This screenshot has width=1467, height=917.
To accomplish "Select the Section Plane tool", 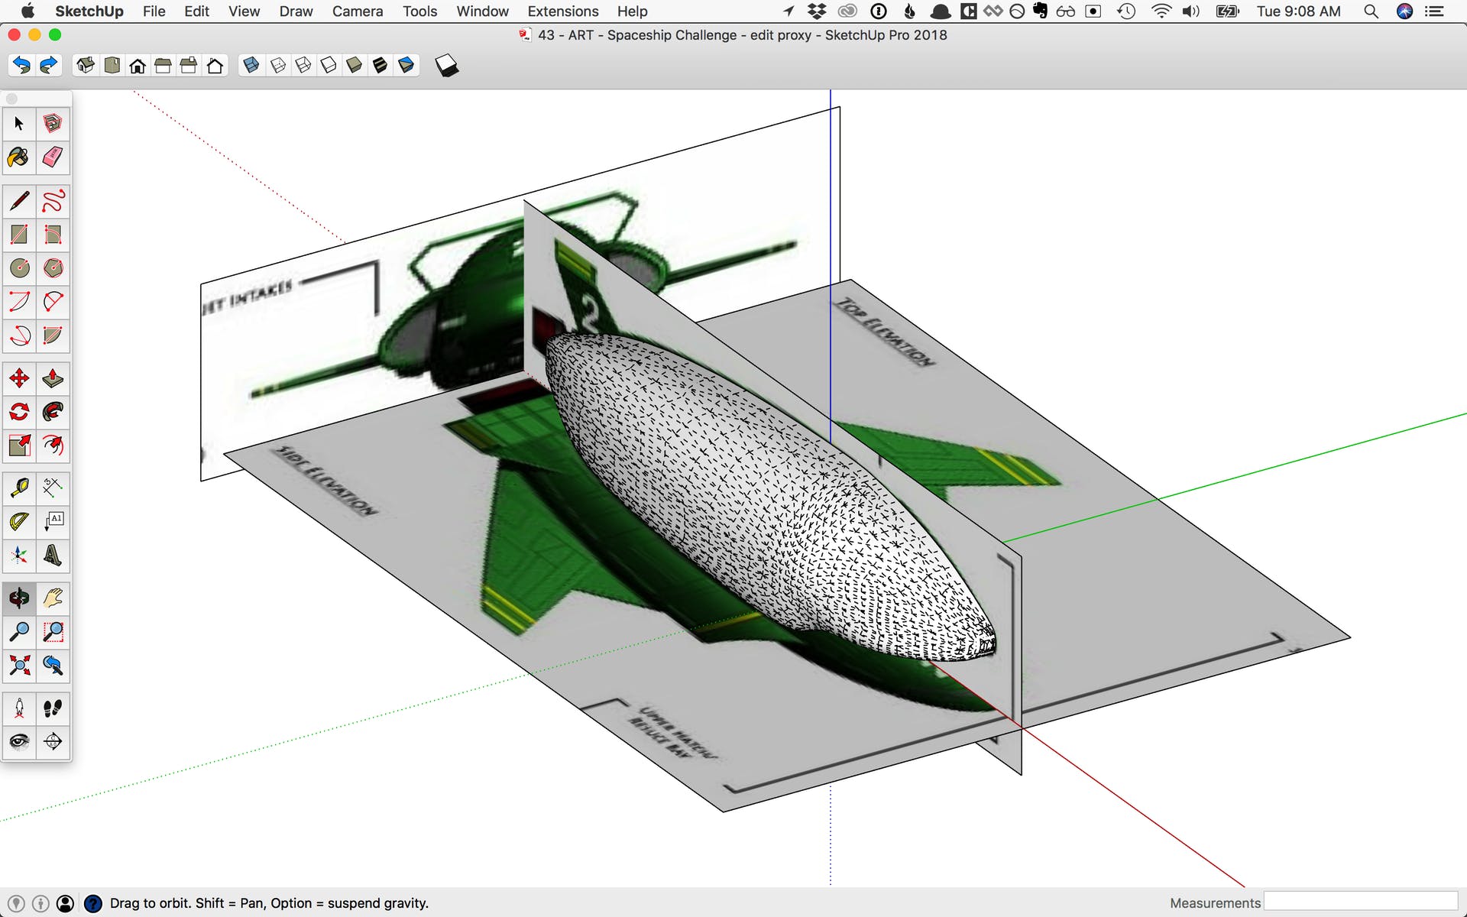I will click(x=53, y=741).
